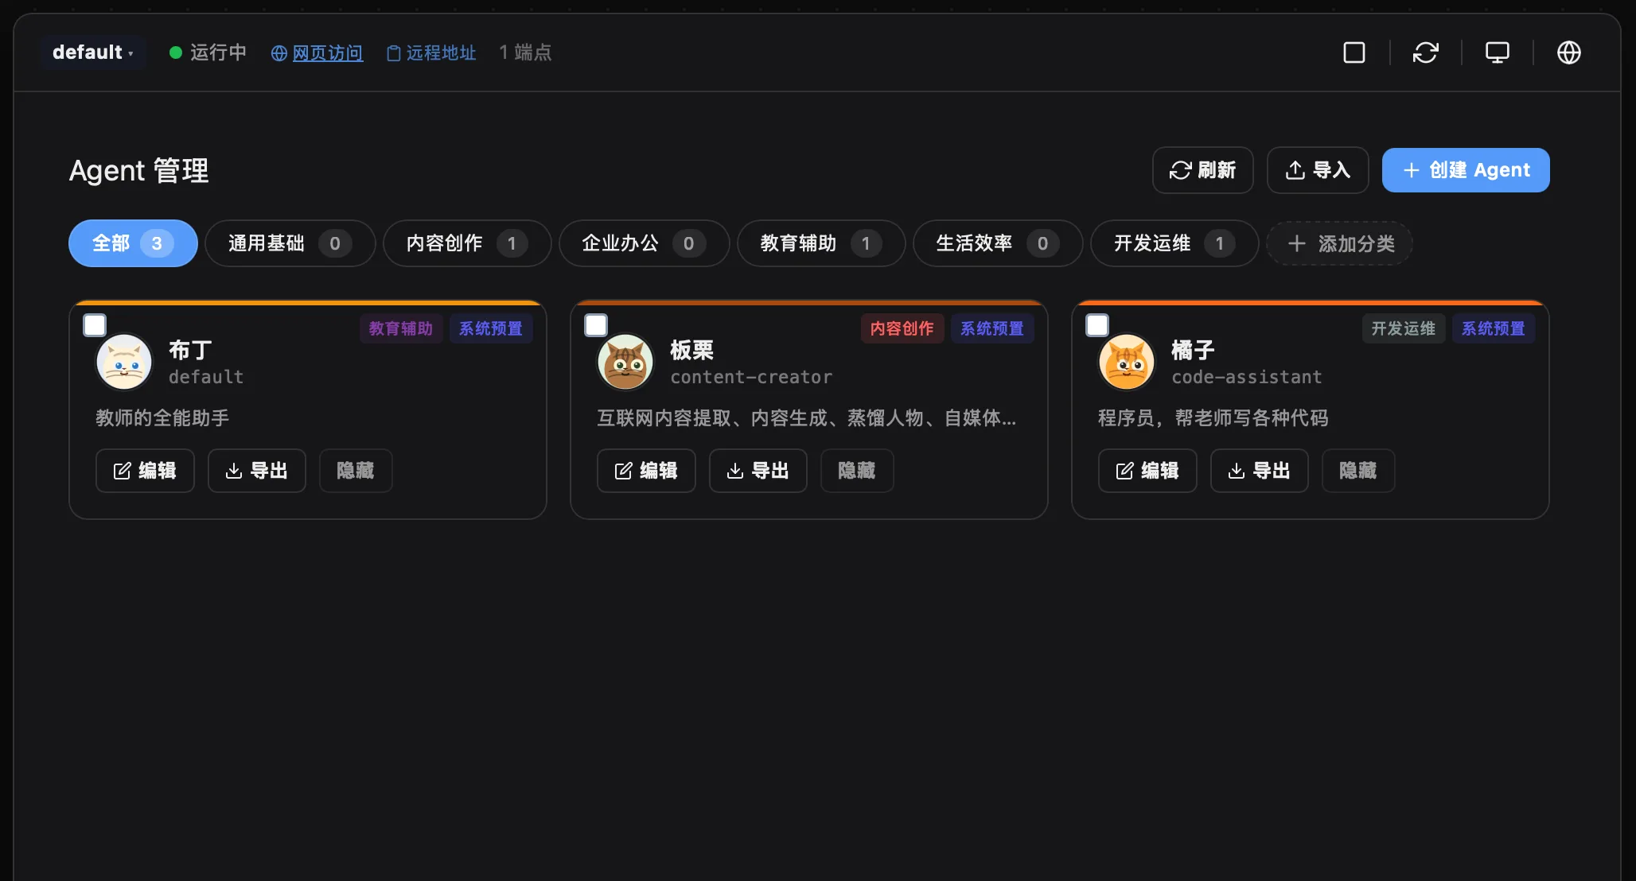
Task: Click the 网页访问 web access link
Action: pos(317,52)
